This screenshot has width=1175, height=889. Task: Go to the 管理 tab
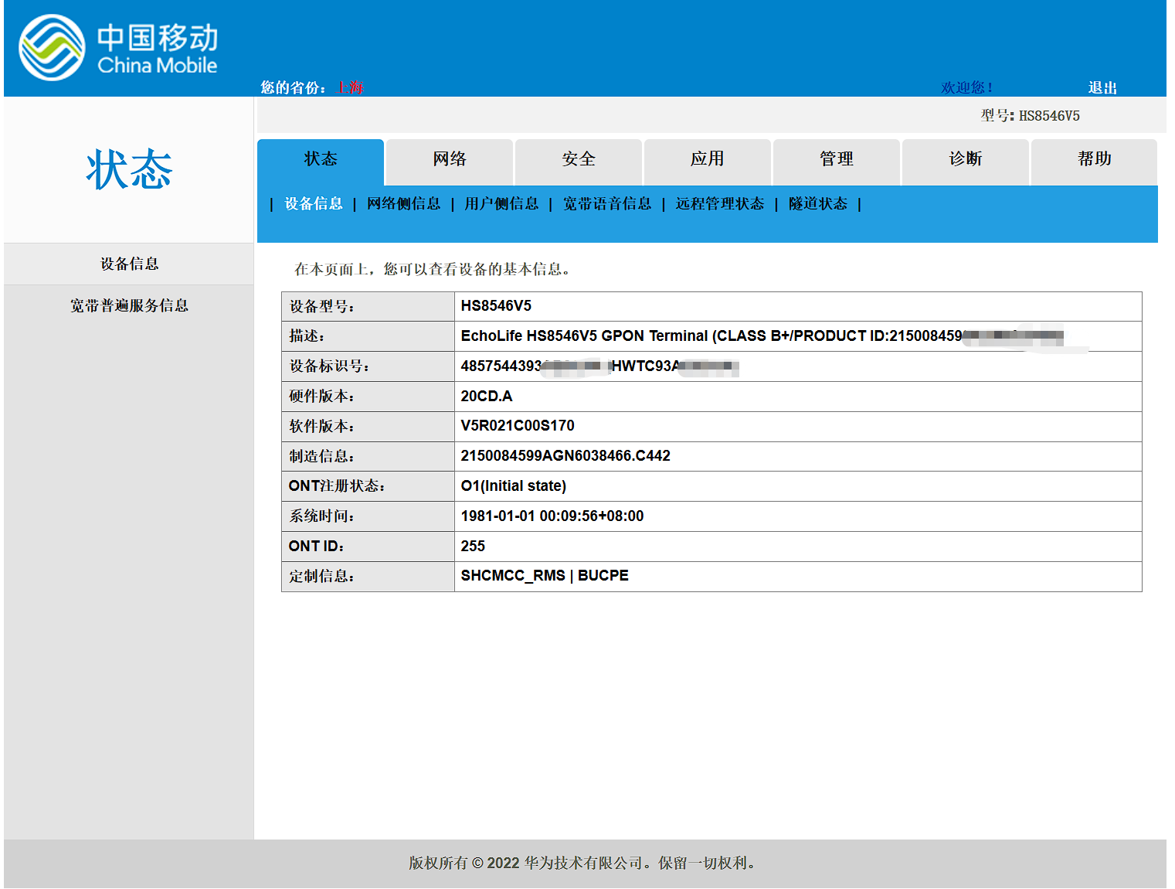click(x=837, y=159)
